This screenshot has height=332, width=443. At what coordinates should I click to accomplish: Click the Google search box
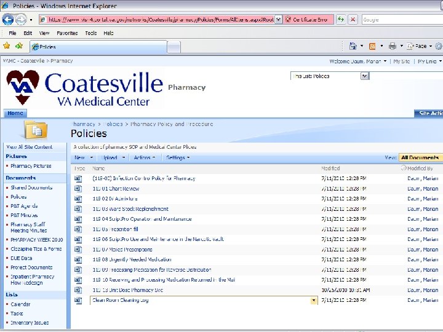click(x=402, y=20)
